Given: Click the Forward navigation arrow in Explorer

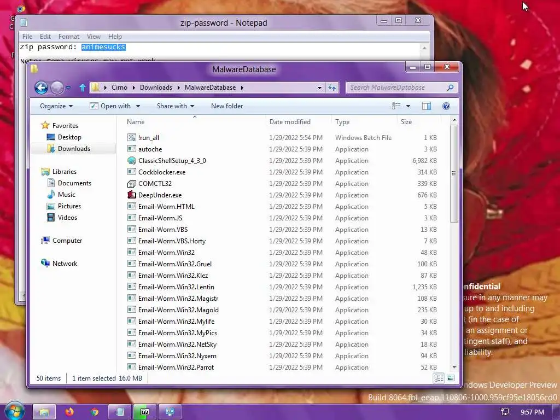Looking at the screenshot, I should click(x=57, y=87).
